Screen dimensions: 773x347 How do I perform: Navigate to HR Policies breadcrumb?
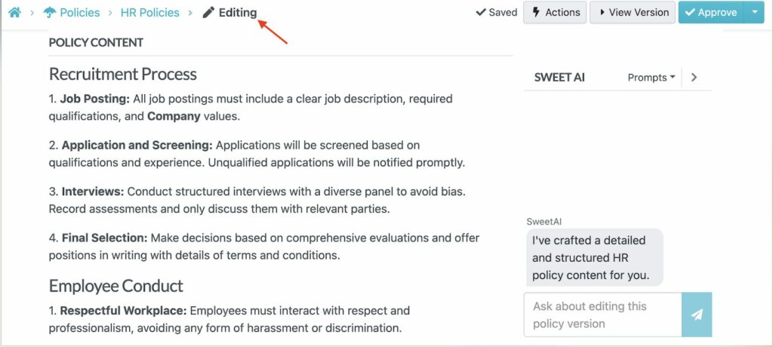click(149, 13)
